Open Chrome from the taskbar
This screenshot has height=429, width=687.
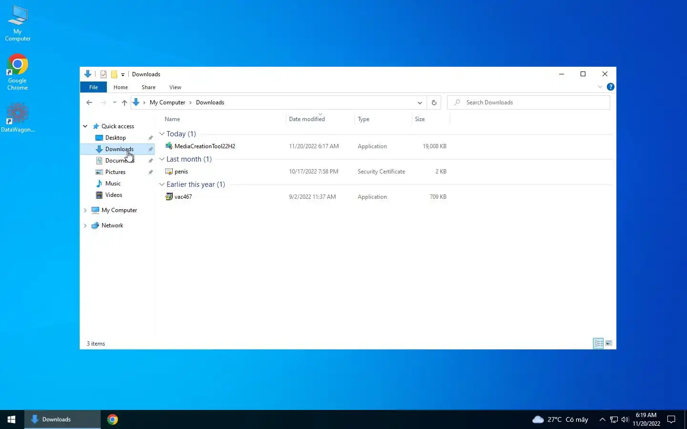[x=113, y=419]
